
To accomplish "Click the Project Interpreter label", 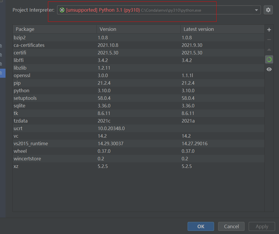I will 33,10.
